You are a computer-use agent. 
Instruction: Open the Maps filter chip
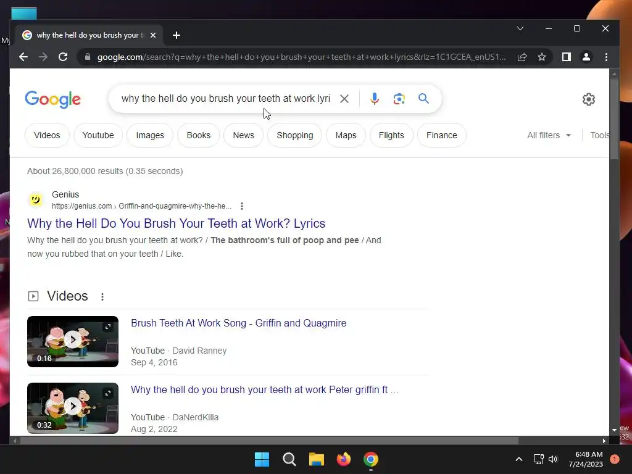point(346,135)
